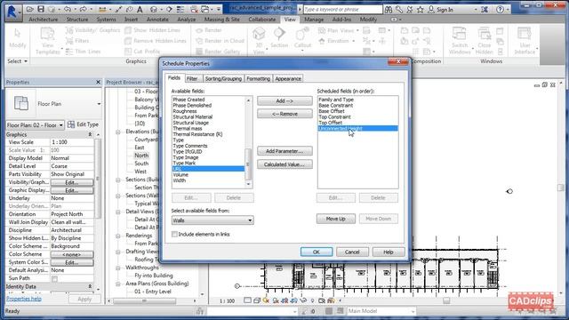Viewport: 569px width, 320px height.
Task: Click the Add Parameter... button
Action: pyautogui.click(x=284, y=151)
